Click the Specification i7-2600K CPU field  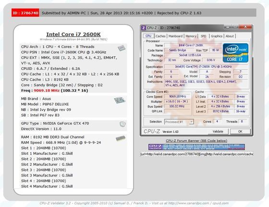207,67
